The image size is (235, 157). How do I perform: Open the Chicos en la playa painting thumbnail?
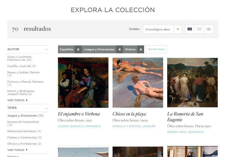click(x=138, y=83)
